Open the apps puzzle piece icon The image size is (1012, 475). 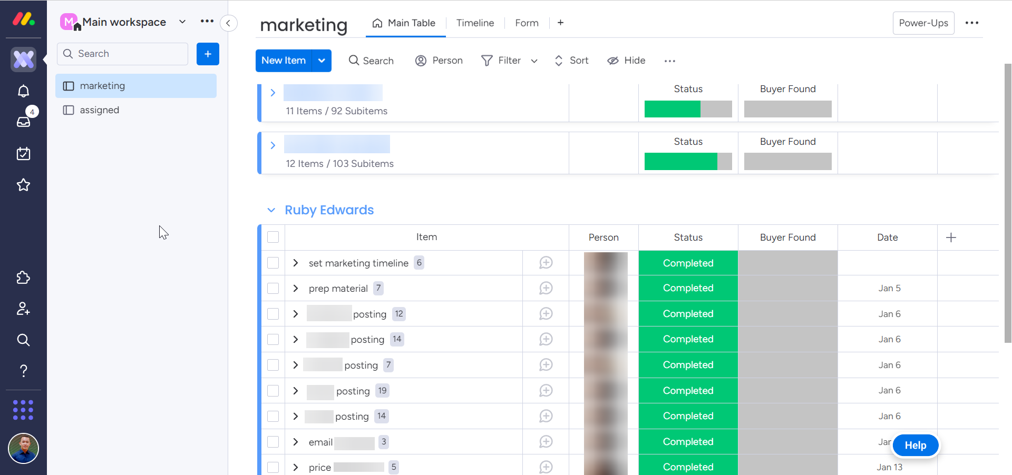point(23,278)
